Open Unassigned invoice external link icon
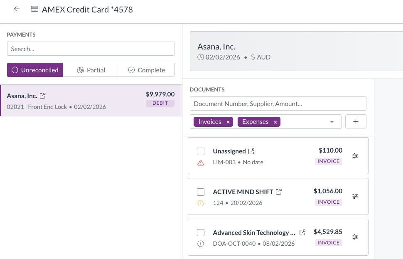 click(x=251, y=151)
